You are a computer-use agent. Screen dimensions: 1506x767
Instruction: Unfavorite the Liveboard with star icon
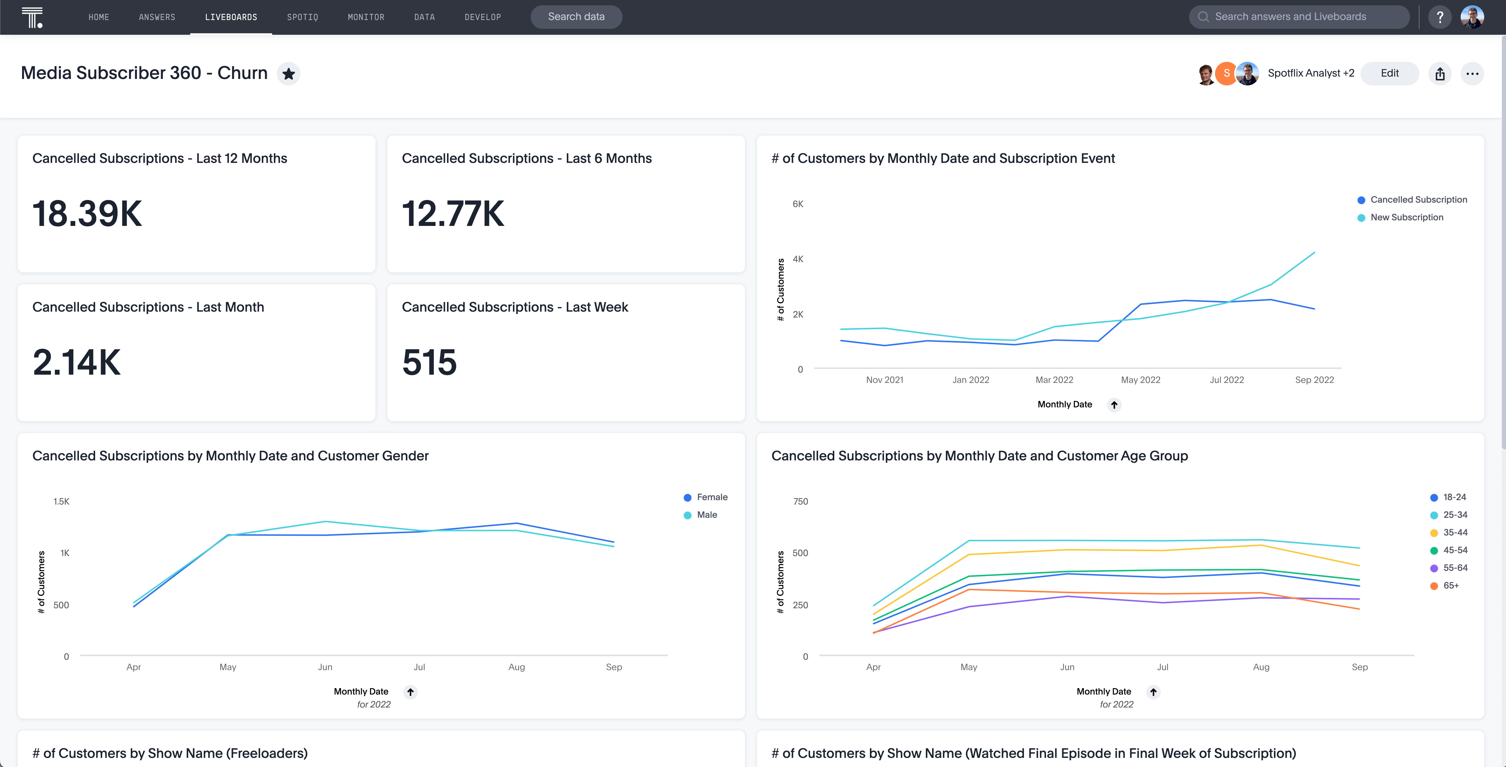coord(288,74)
